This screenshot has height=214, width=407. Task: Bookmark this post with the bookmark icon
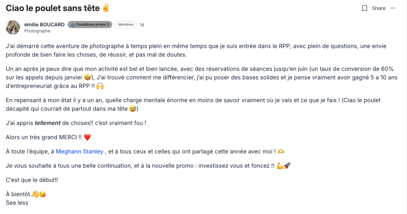pyautogui.click(x=364, y=8)
